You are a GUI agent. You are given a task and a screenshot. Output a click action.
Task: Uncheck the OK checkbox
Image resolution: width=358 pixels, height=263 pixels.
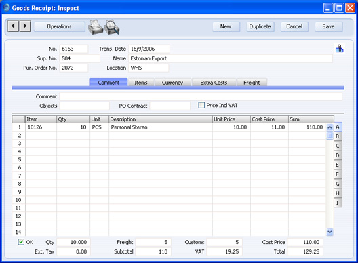tap(21, 242)
